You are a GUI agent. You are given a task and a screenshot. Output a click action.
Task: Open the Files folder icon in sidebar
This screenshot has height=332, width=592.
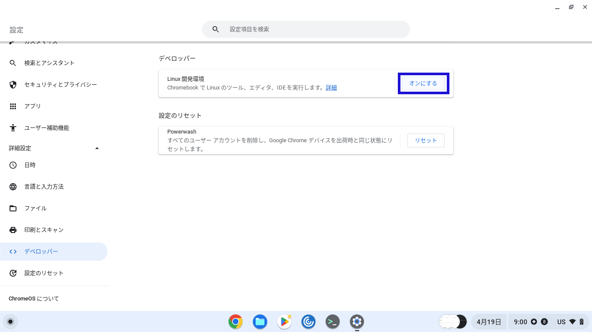point(13,208)
